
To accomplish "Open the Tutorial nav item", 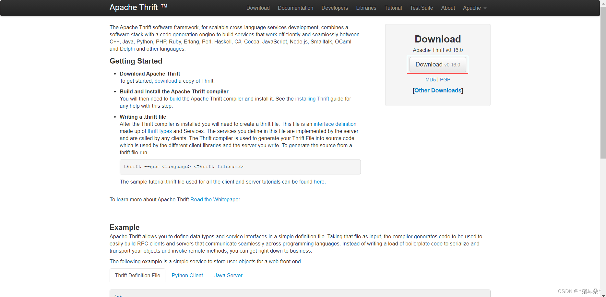I will coord(393,8).
